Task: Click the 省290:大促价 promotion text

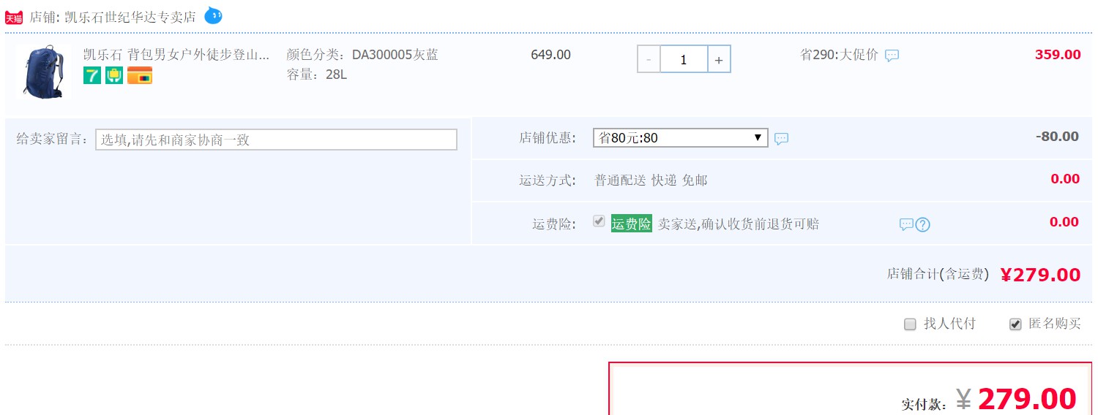Action: (839, 55)
